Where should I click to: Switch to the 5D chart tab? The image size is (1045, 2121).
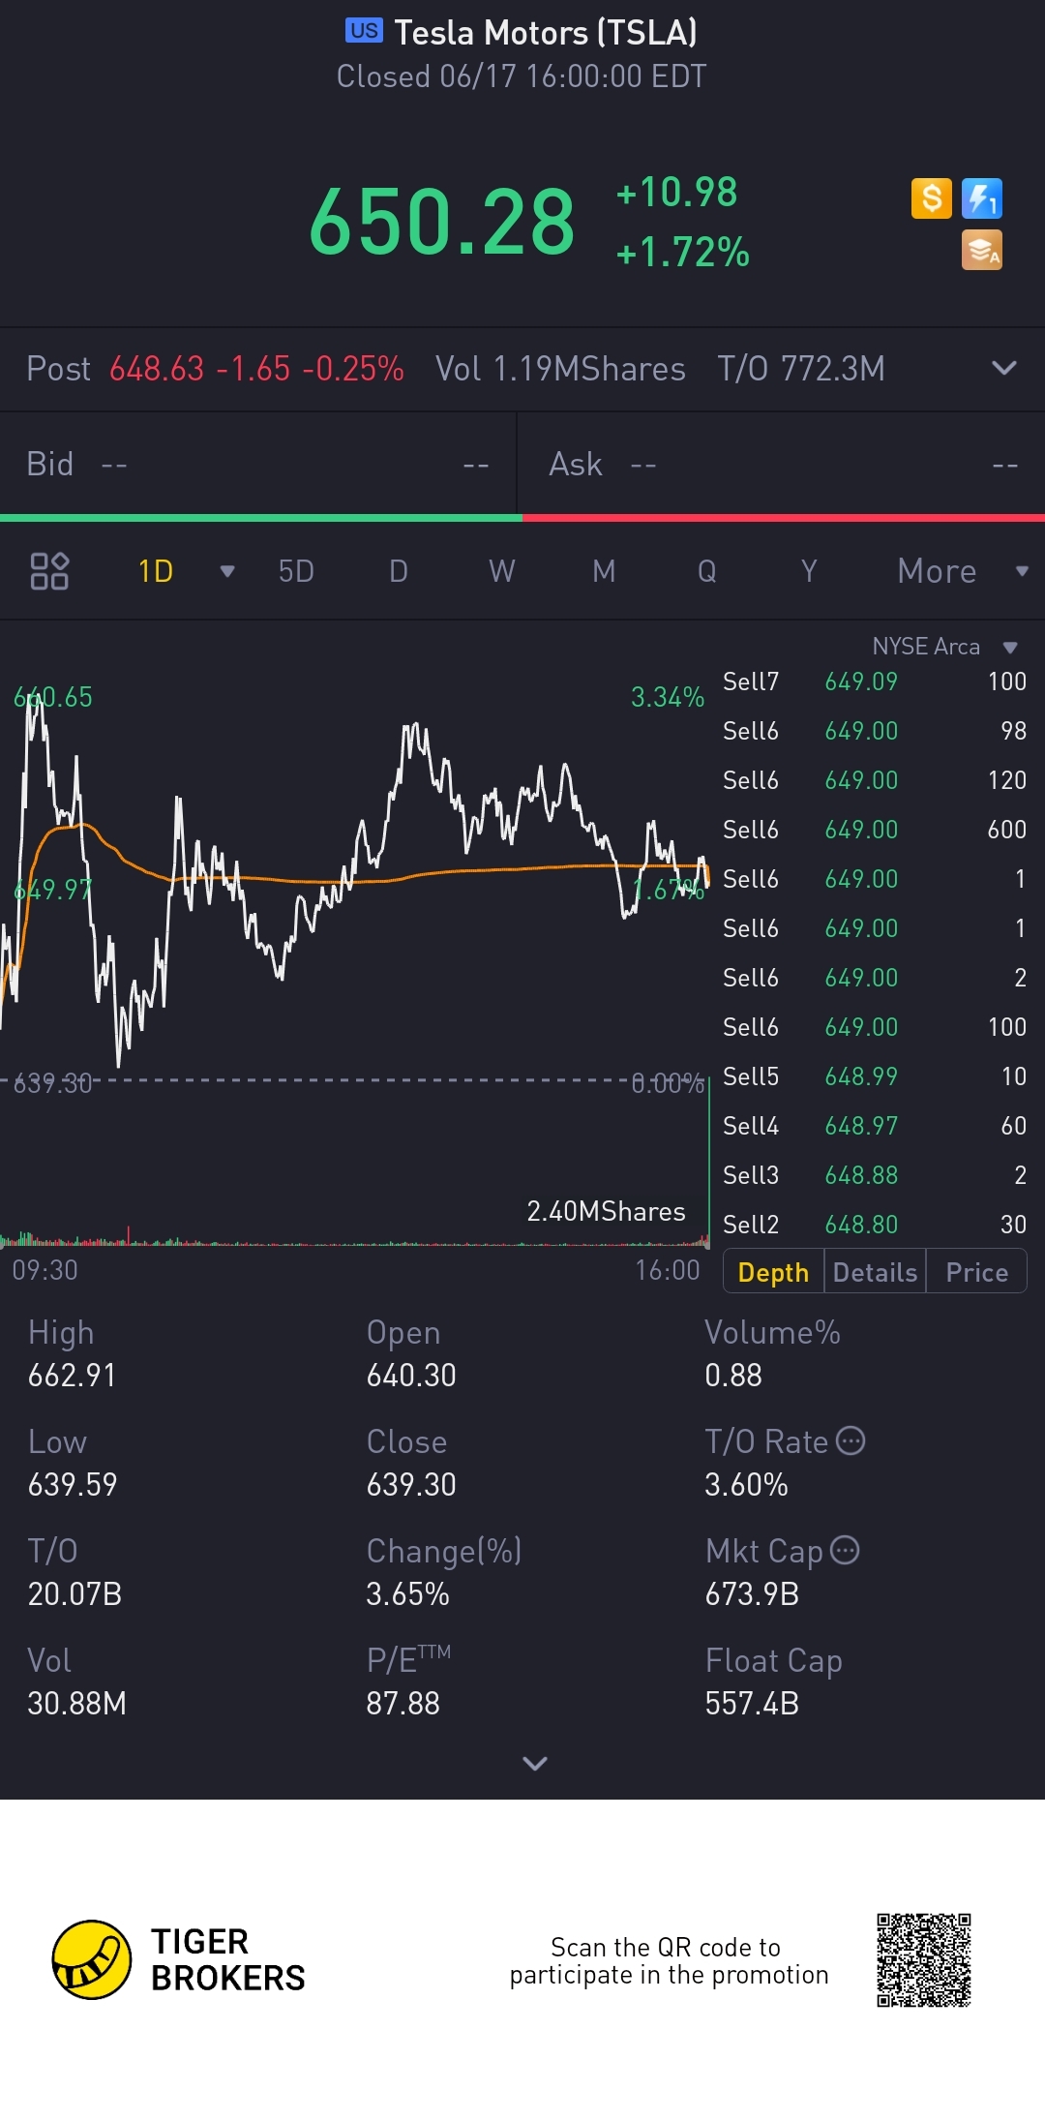296,571
